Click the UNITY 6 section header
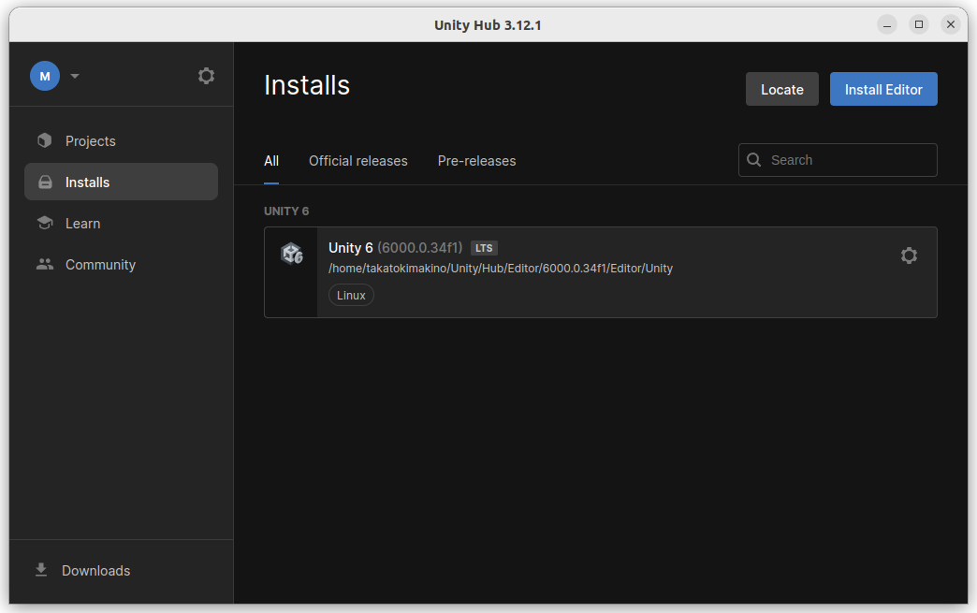Viewport: 977px width, 613px height. click(x=286, y=212)
